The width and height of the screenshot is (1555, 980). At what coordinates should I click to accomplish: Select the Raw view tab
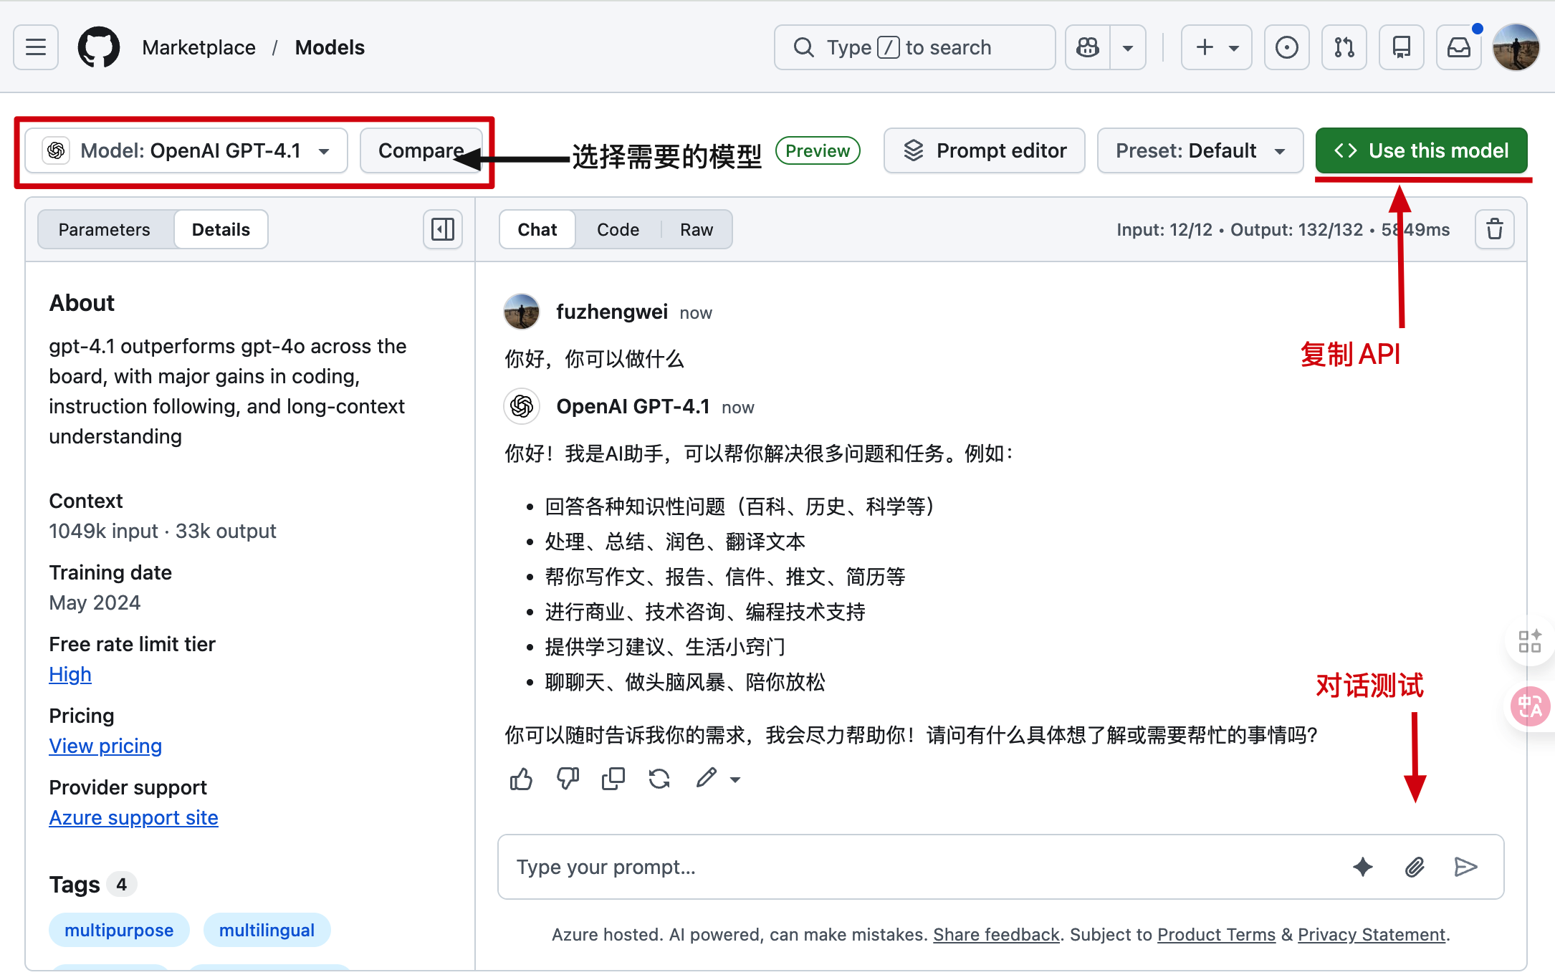pos(696,230)
